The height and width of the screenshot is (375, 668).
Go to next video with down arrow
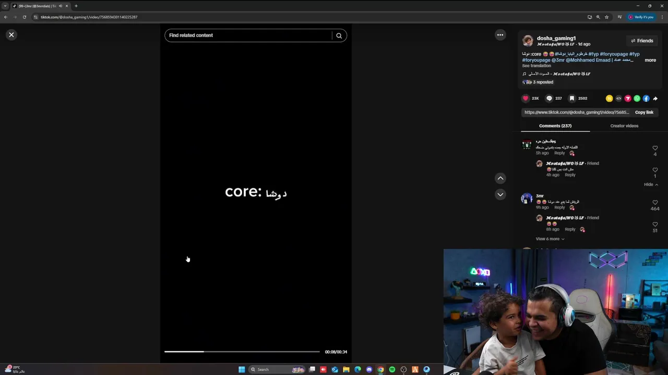pos(500,194)
